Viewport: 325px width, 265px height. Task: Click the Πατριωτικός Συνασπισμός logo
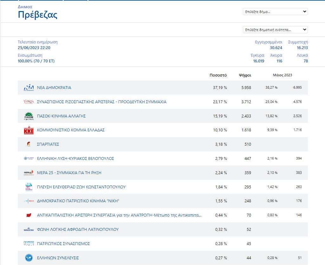[x=29, y=243]
